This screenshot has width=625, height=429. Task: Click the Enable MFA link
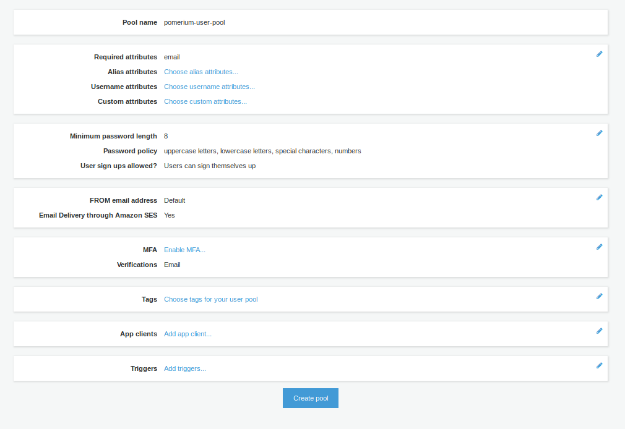[184, 250]
